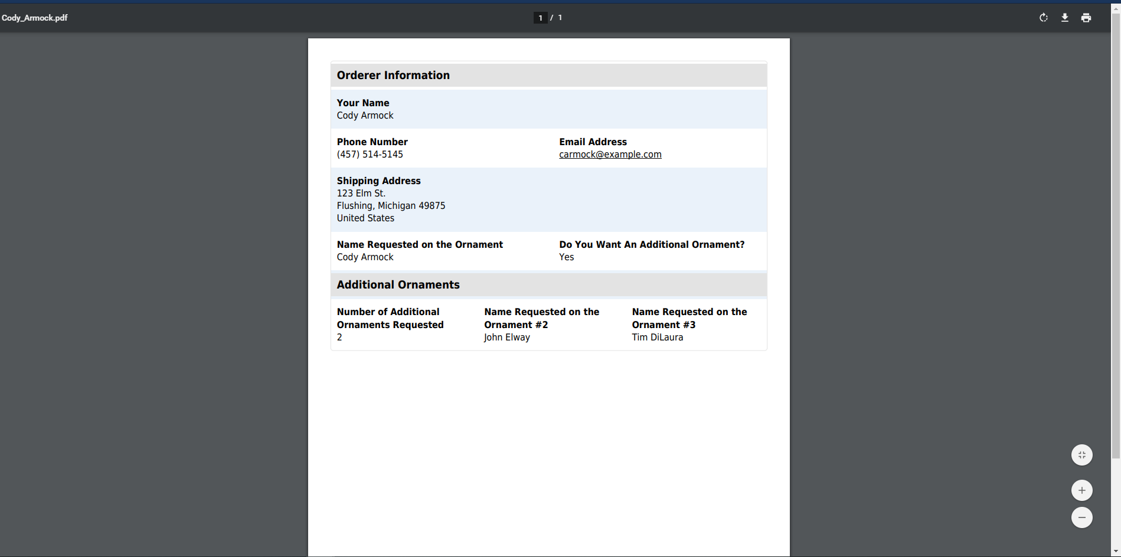1121x557 pixels.
Task: Click the scroll down arrow at the bottom right
Action: pos(1116,552)
